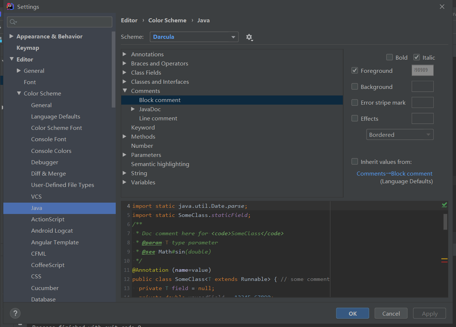The width and height of the screenshot is (456, 327).
Task: Select CoffeeScript entry
Action: tap(48, 265)
